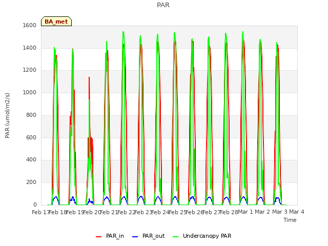The image size is (328, 246).
Task: Click the PAR_out legend label
Action: click(154, 236)
